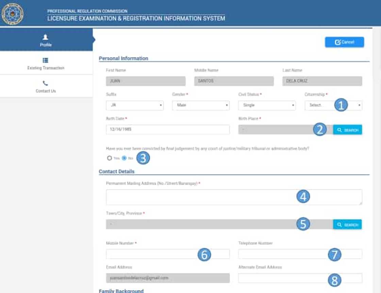Screen dimensions: 381x293
Task: Click magnifier icon beside Birth Place
Action: pyautogui.click(x=339, y=130)
